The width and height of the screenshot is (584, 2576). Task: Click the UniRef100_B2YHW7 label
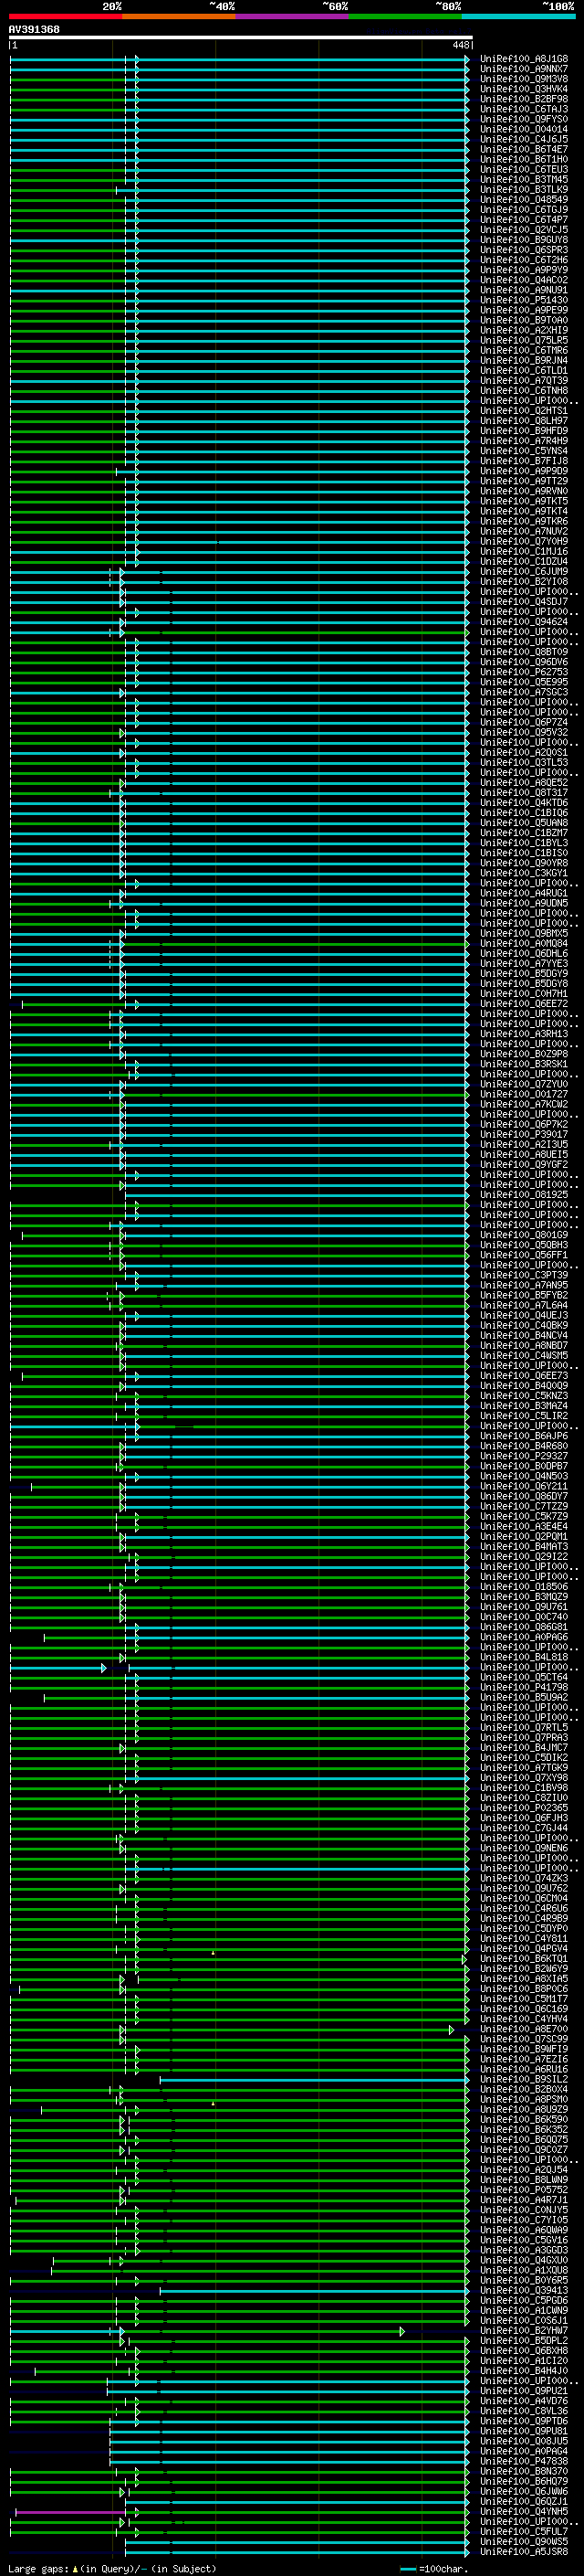(x=524, y=2330)
